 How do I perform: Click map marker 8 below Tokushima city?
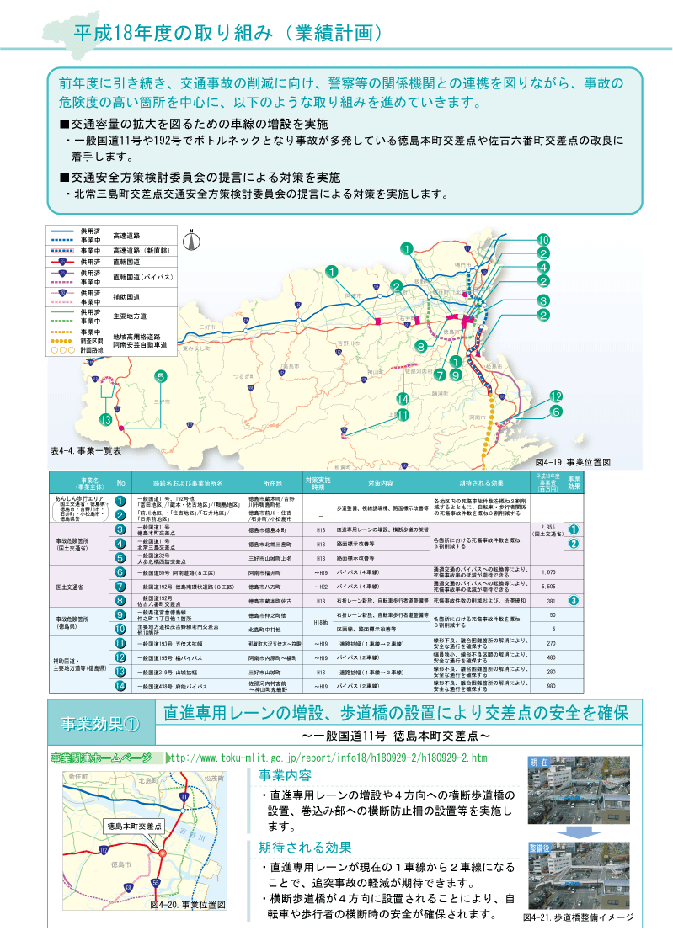(421, 346)
